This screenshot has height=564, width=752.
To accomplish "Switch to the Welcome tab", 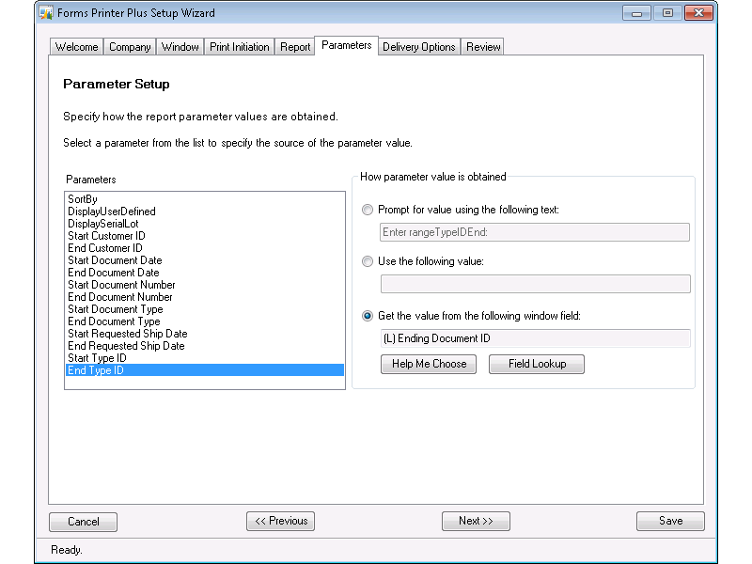I will point(76,47).
